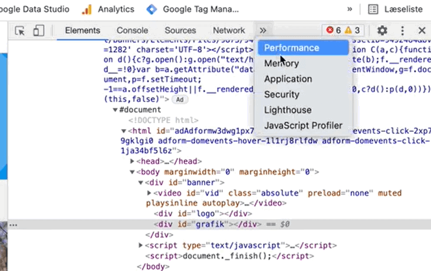Click the Ad badge
The height and width of the screenshot is (271, 431).
tap(180, 100)
